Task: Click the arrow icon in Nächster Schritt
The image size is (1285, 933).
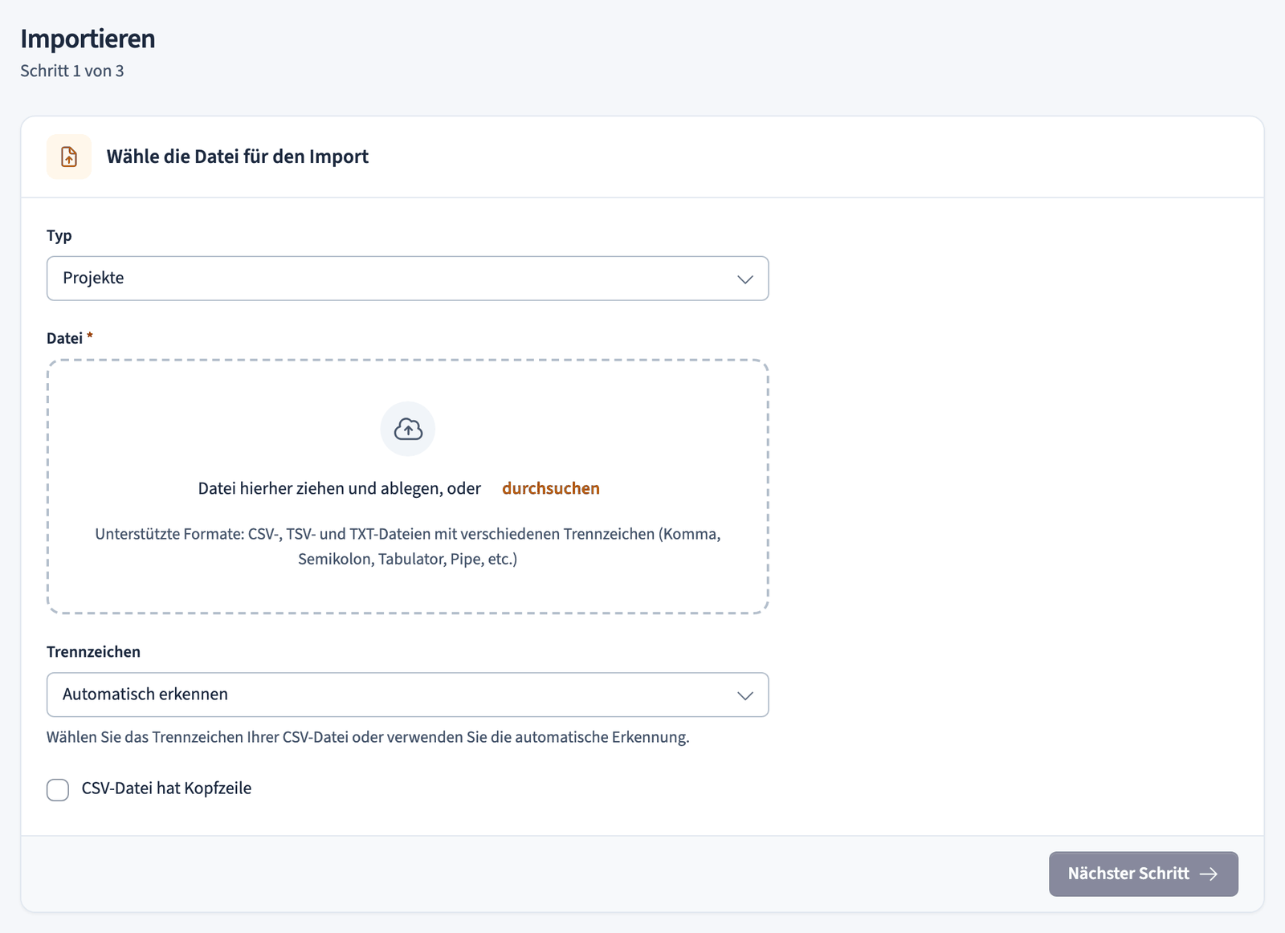Action: [x=1209, y=874]
